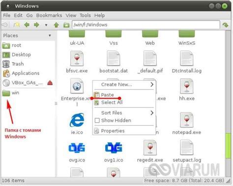Select the ie.ico file icon
This screenshot has width=233, height=186.
click(x=77, y=120)
